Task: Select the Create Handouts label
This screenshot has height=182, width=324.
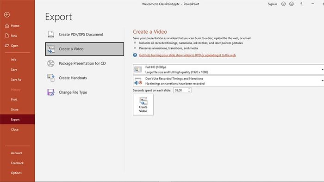Action: click(73, 78)
